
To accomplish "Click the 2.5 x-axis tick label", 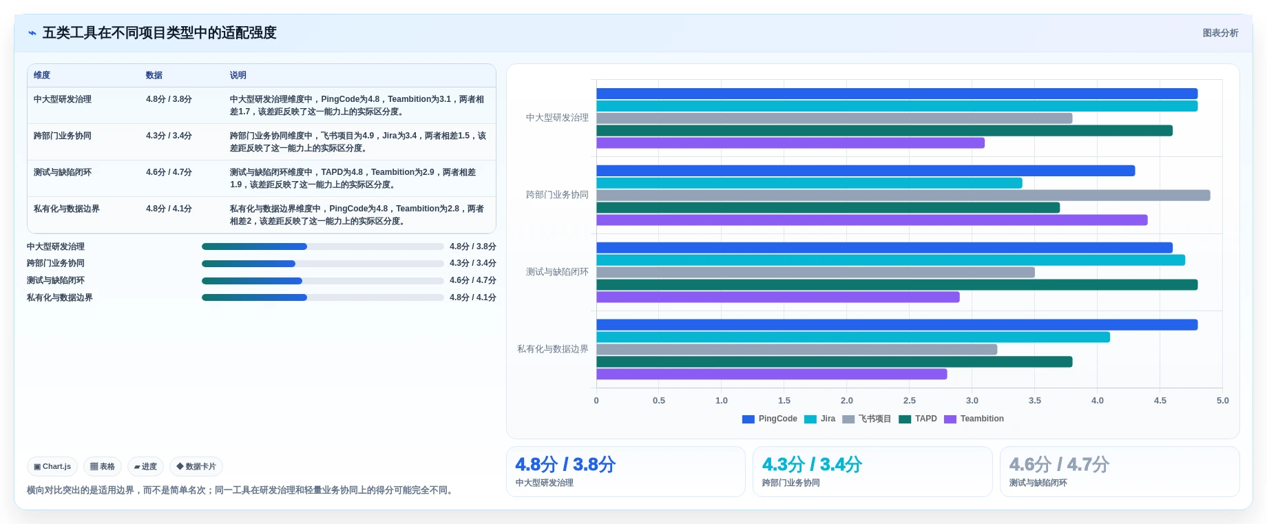I will tap(909, 401).
